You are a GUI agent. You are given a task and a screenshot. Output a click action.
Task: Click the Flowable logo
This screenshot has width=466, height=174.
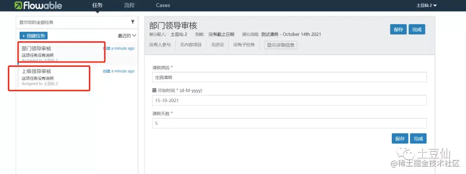(x=38, y=5)
